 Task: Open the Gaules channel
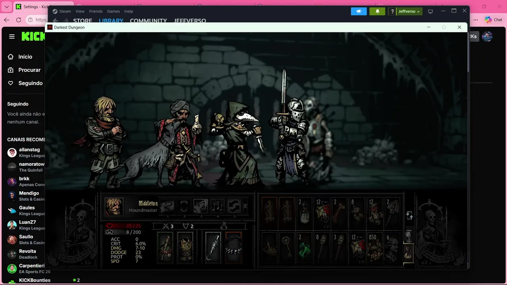25,210
